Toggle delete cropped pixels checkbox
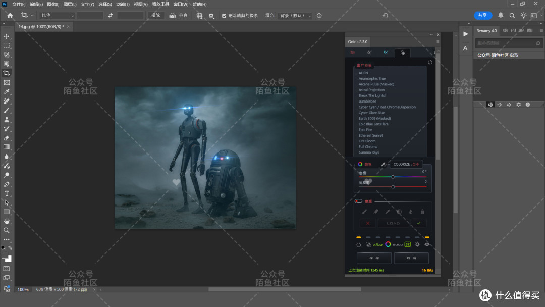 (224, 16)
